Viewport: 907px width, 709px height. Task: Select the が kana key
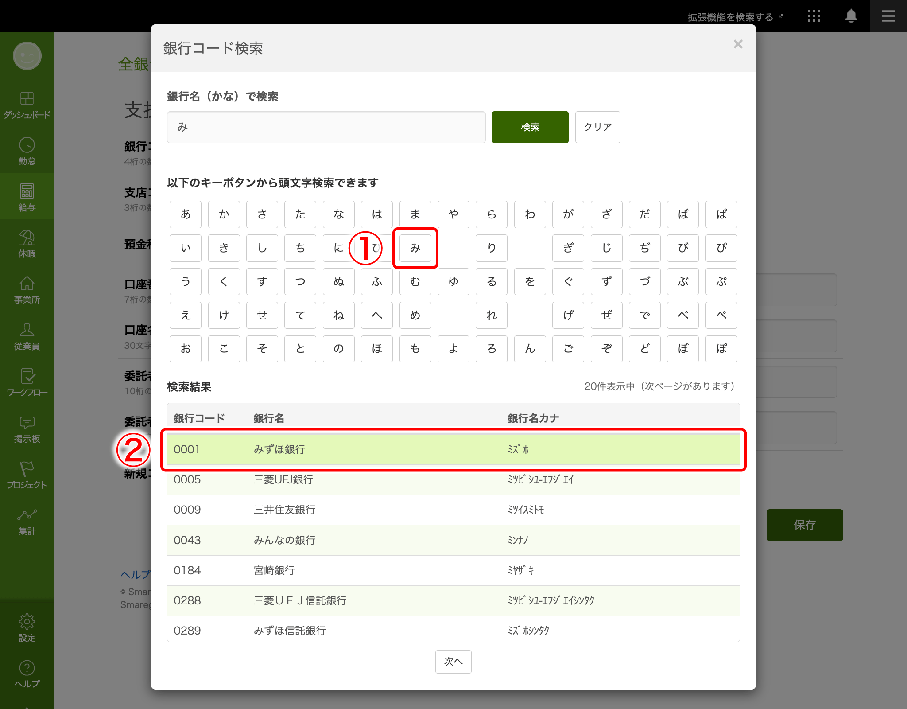pos(568,214)
